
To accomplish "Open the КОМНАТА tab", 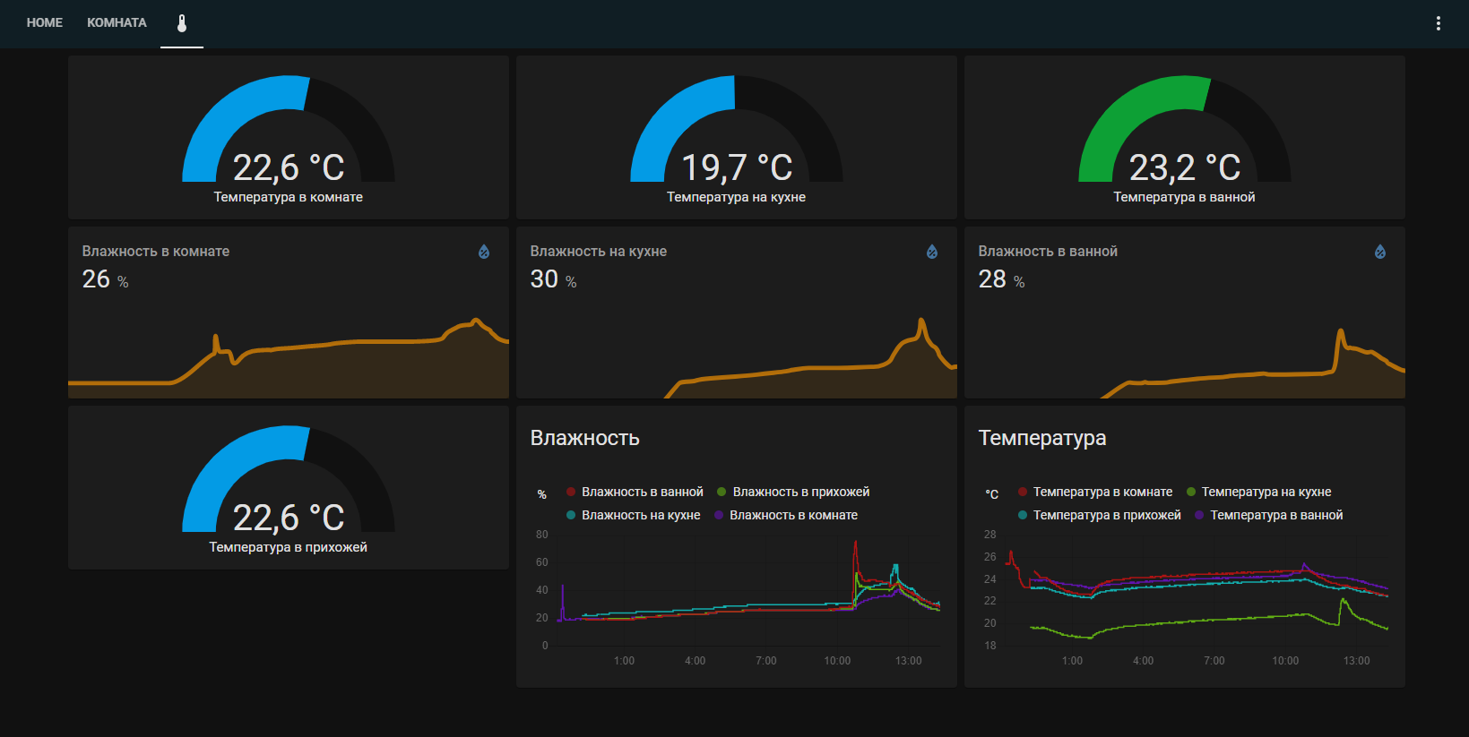I will tap(117, 22).
